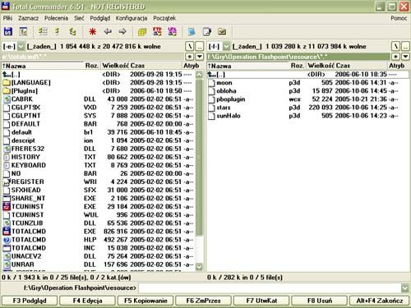Select the TCUNINST EXE file icon

[7, 206]
